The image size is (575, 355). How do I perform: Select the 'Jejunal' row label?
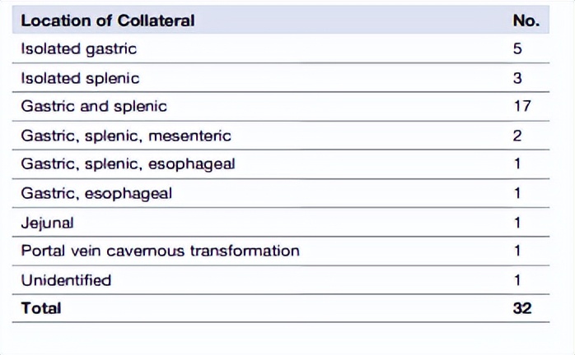coord(47,222)
